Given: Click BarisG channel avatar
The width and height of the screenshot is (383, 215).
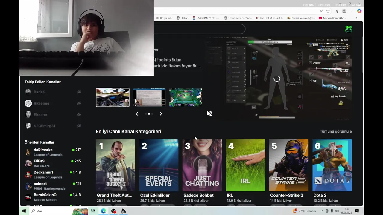Looking at the screenshot, I should [28, 92].
